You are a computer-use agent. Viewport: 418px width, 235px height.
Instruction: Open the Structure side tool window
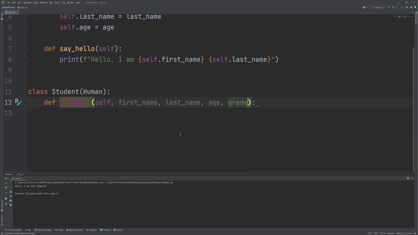click(x=1, y=221)
